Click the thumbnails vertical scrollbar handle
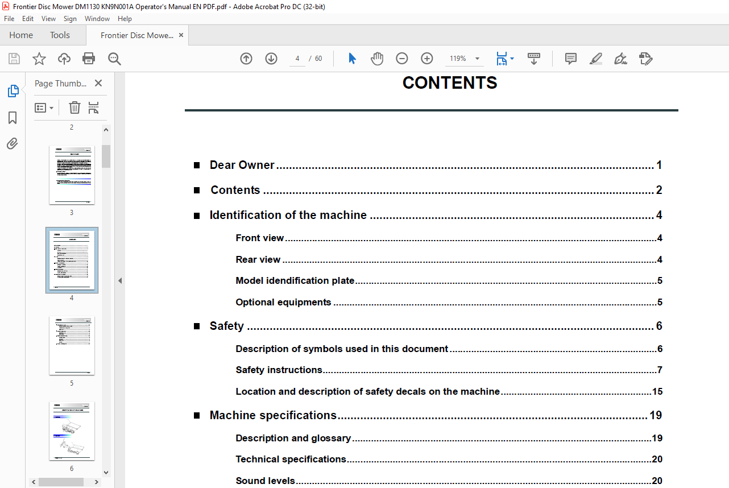729x488 pixels. point(106,156)
